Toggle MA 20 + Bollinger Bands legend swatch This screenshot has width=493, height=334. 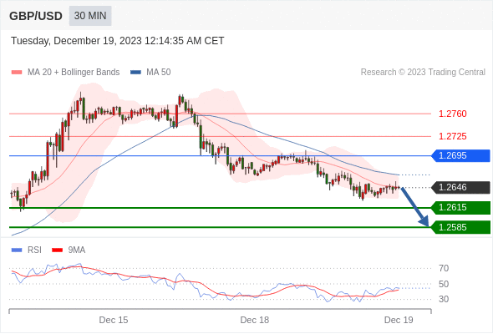[x=17, y=73]
